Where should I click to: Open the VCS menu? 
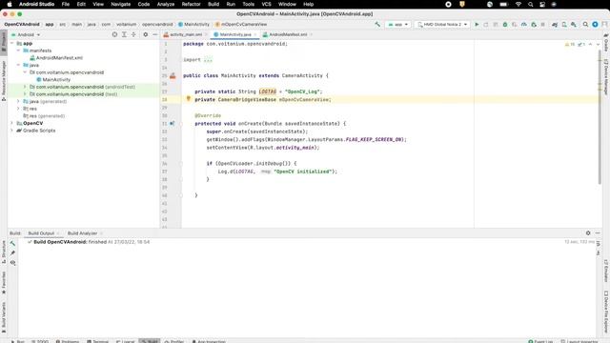tap(266, 4)
